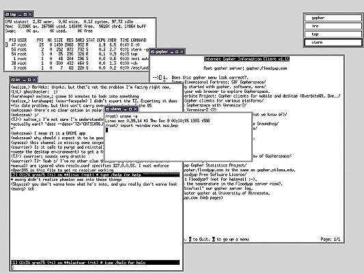Viewport: 364px width, 273px height.
Task: Minimize the irc window
Action: (x=24, y=80)
